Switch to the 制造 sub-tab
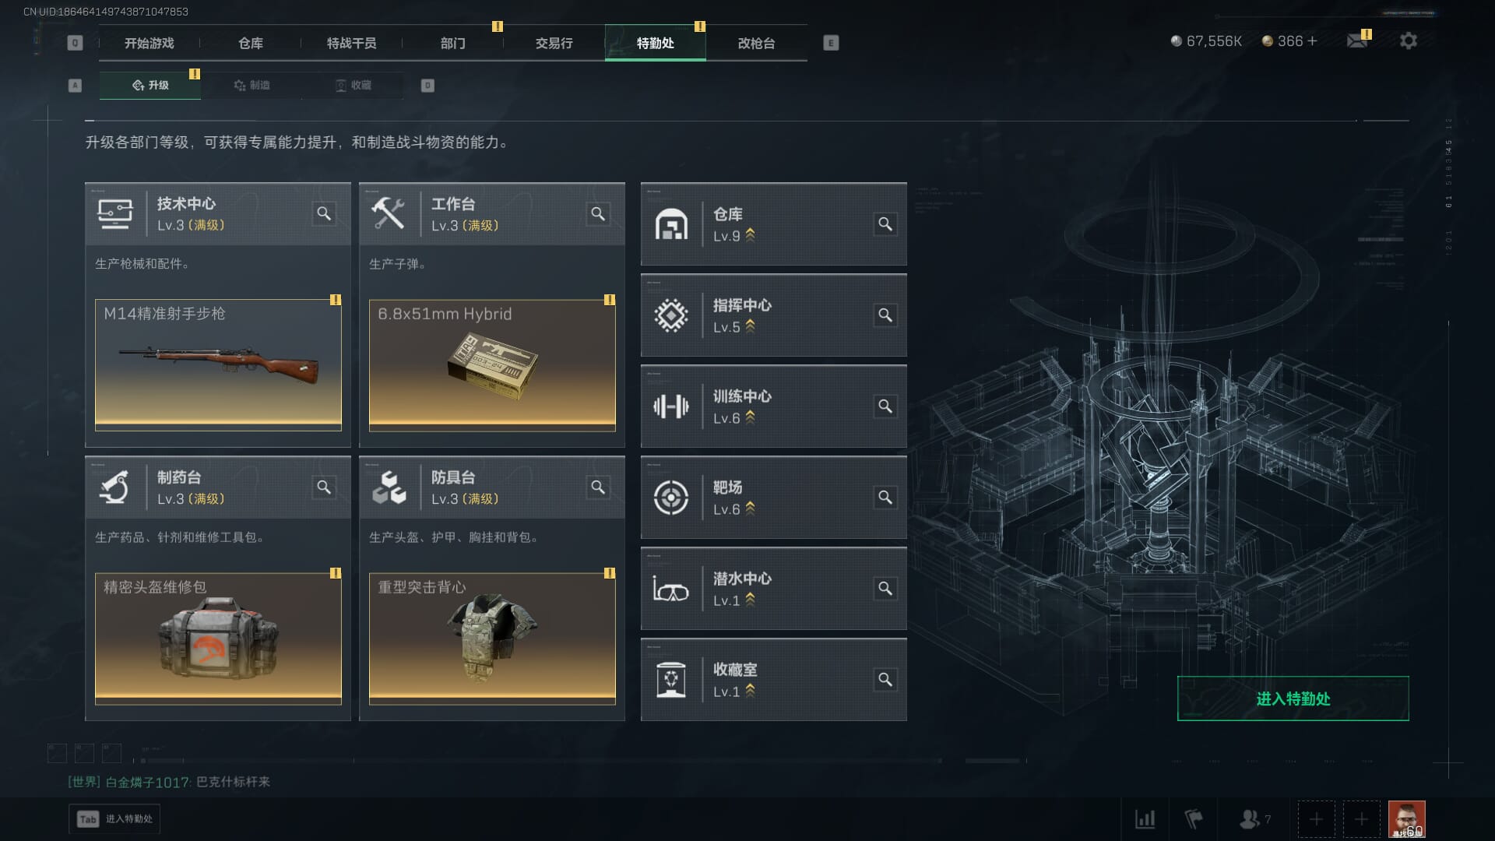 [252, 85]
